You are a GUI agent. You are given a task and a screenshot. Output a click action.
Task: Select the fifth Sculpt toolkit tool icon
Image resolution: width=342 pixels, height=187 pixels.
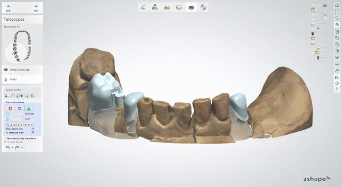point(27,96)
